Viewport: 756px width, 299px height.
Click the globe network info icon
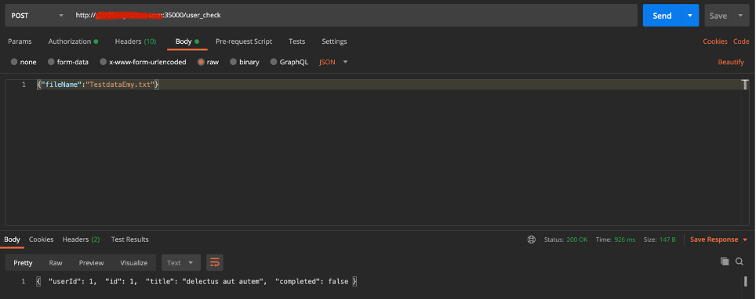coord(532,240)
